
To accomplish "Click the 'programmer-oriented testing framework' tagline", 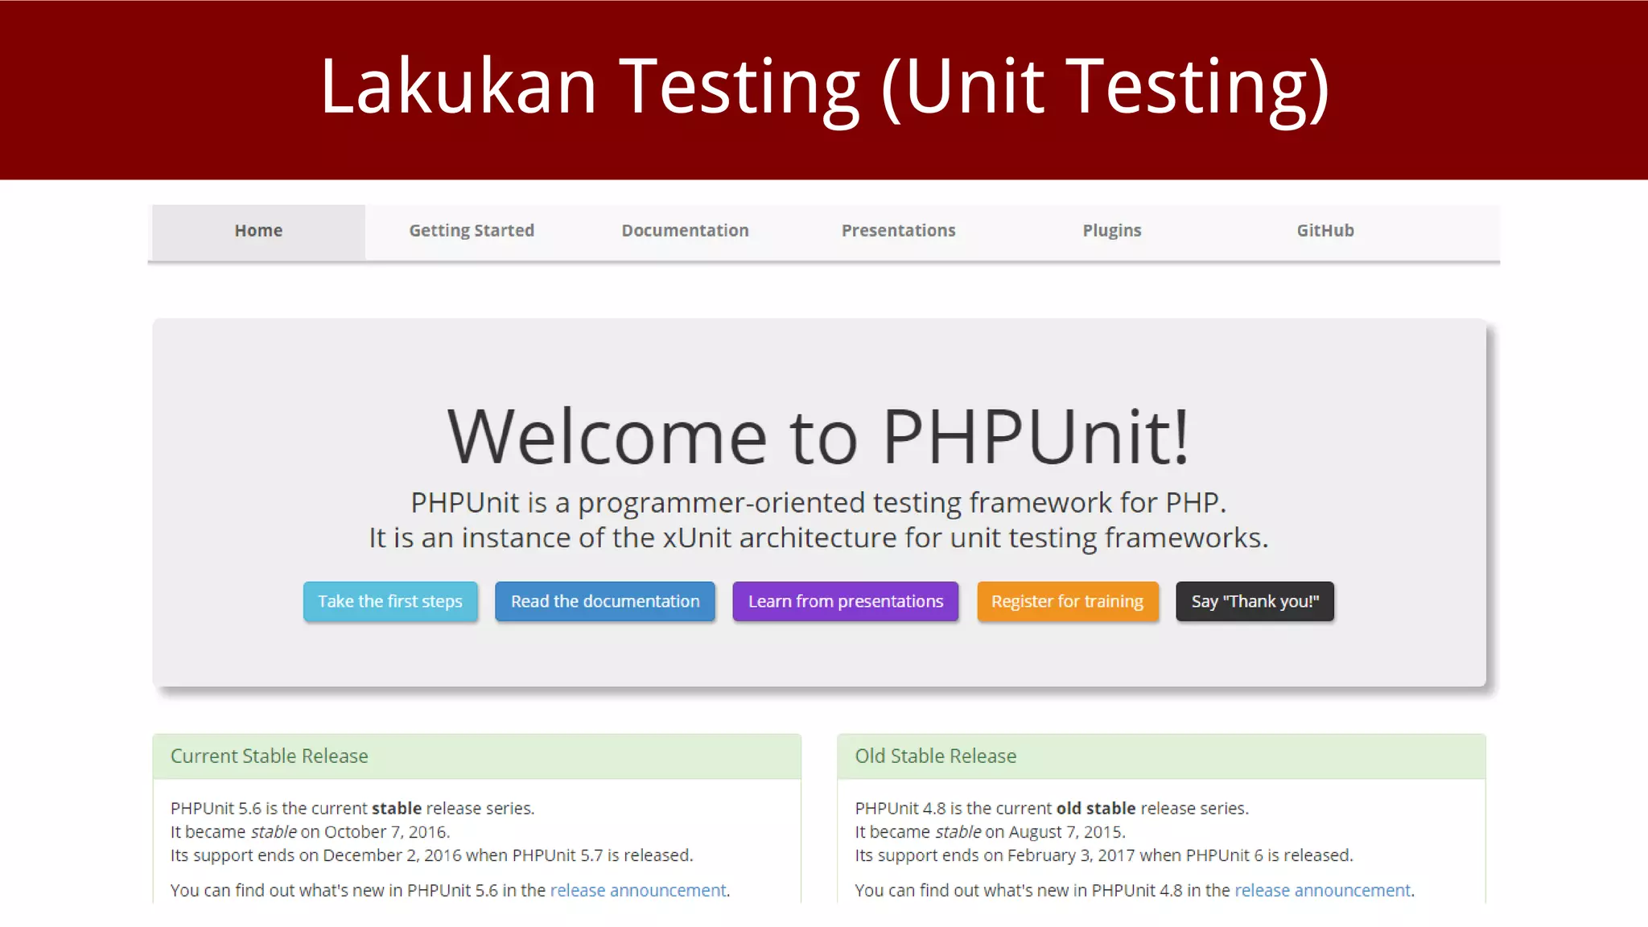I will (818, 503).
